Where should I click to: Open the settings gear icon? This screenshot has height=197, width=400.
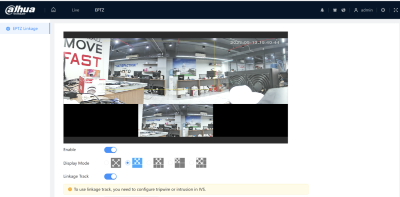point(383,10)
